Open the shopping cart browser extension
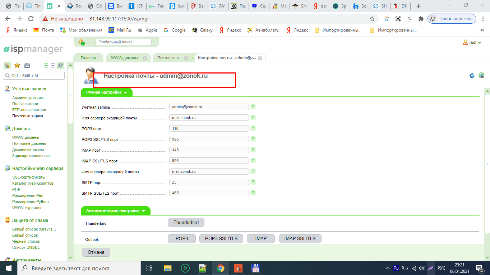Screen dimensions: 490x275 387,19
